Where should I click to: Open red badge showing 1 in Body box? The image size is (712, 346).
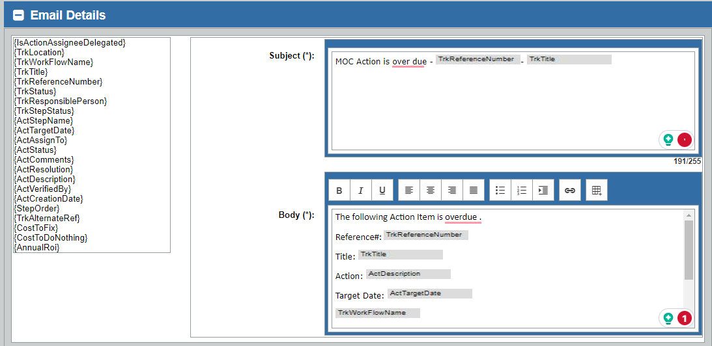(684, 318)
